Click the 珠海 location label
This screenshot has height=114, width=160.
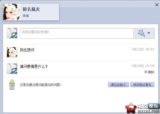click(26, 16)
